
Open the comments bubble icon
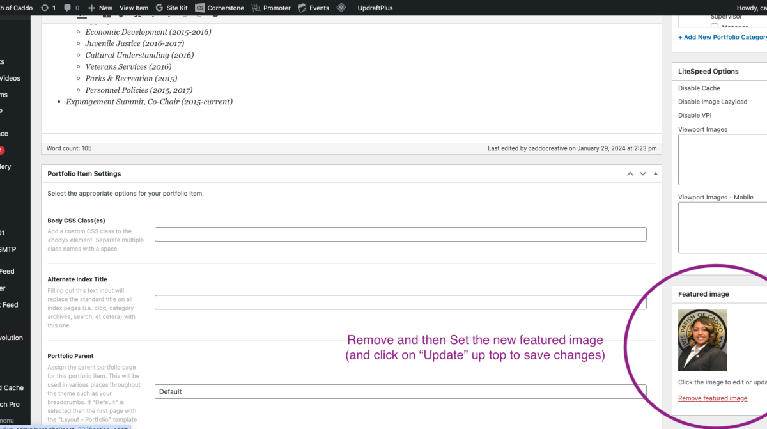tap(68, 8)
